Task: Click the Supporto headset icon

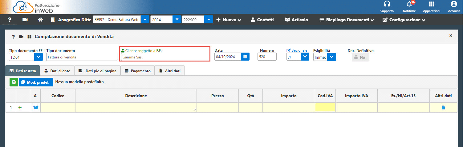Action: pyautogui.click(x=387, y=4)
